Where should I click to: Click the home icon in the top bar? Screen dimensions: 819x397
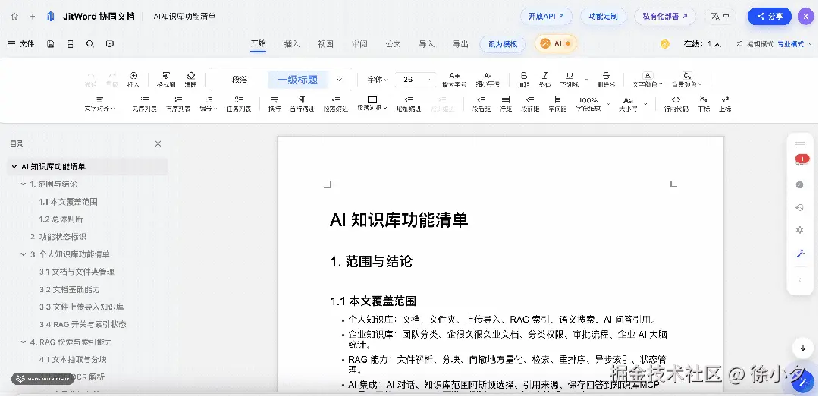[14, 16]
